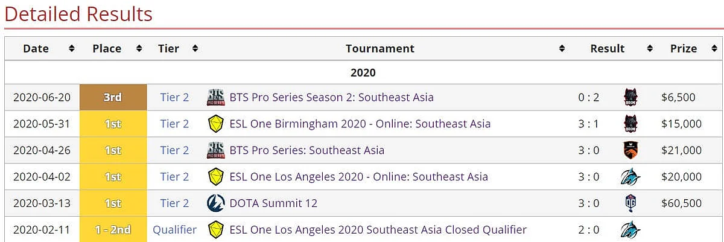Click orange TNC team logo in 2020-04-26 row
Screen dimensions: 724x242
click(631, 150)
